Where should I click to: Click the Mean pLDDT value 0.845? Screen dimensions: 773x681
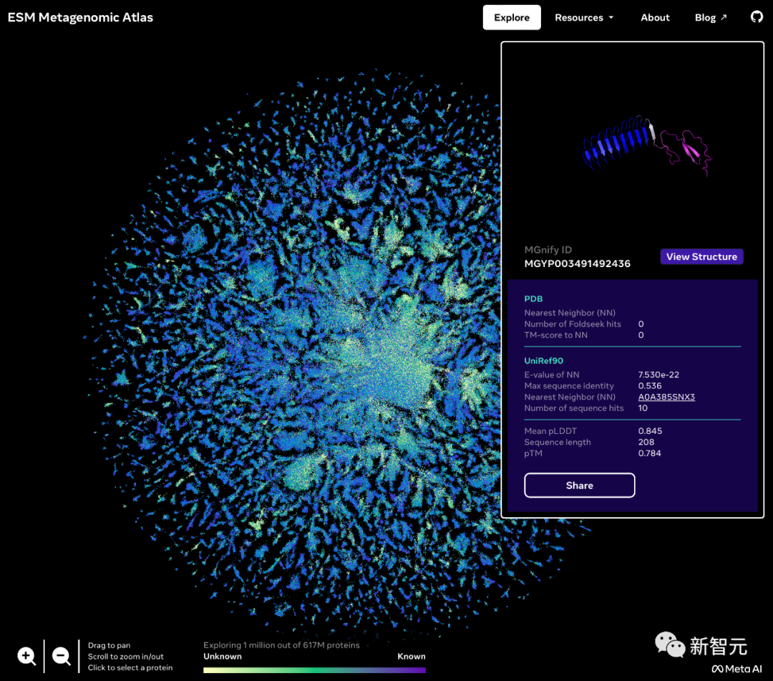650,431
